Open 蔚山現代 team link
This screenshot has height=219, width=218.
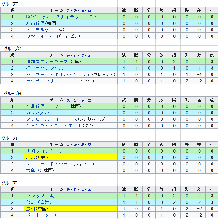point(35,23)
